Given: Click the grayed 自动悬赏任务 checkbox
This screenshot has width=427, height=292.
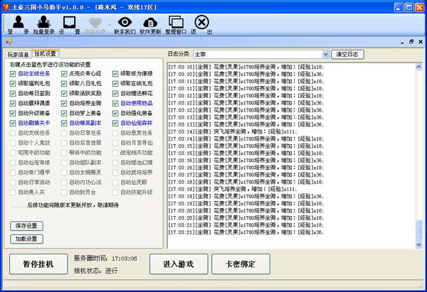Looking at the screenshot, I should (115, 133).
